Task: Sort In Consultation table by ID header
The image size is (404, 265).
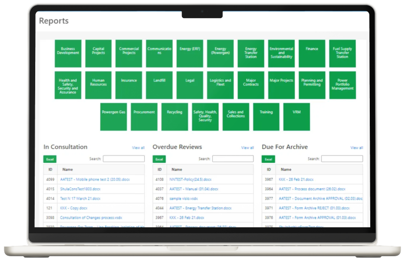Action: point(50,170)
